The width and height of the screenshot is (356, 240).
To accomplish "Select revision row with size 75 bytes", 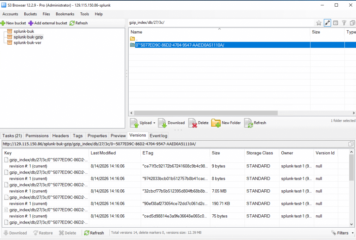I will coord(175,216).
